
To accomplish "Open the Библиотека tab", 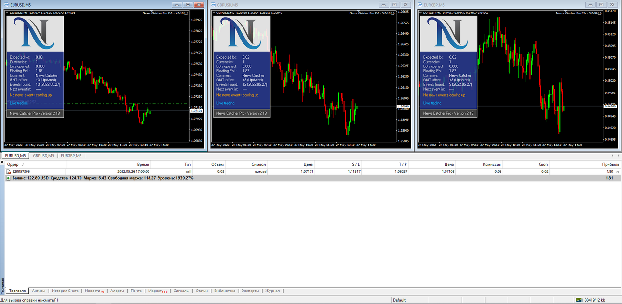I will coord(225,291).
